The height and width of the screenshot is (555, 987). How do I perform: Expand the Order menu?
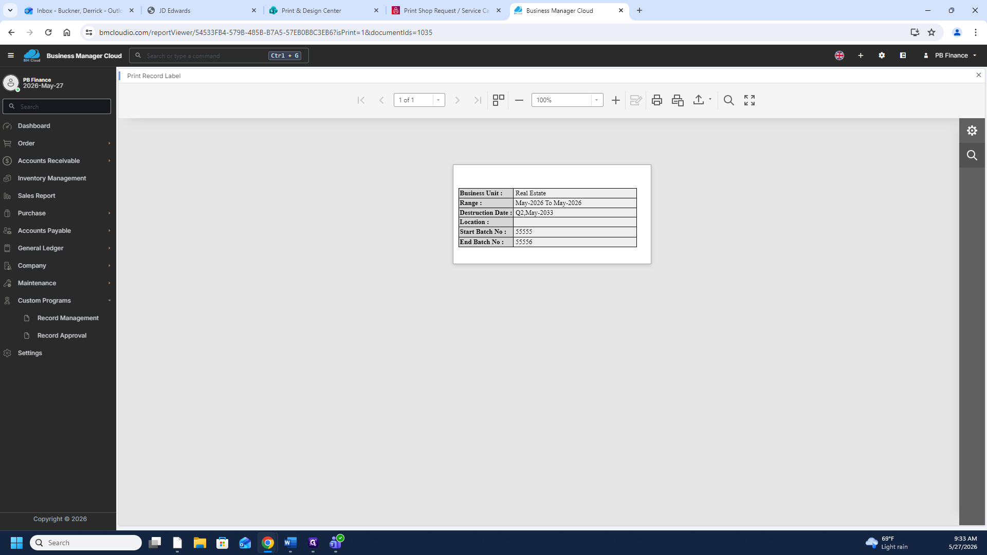pyautogui.click(x=58, y=143)
